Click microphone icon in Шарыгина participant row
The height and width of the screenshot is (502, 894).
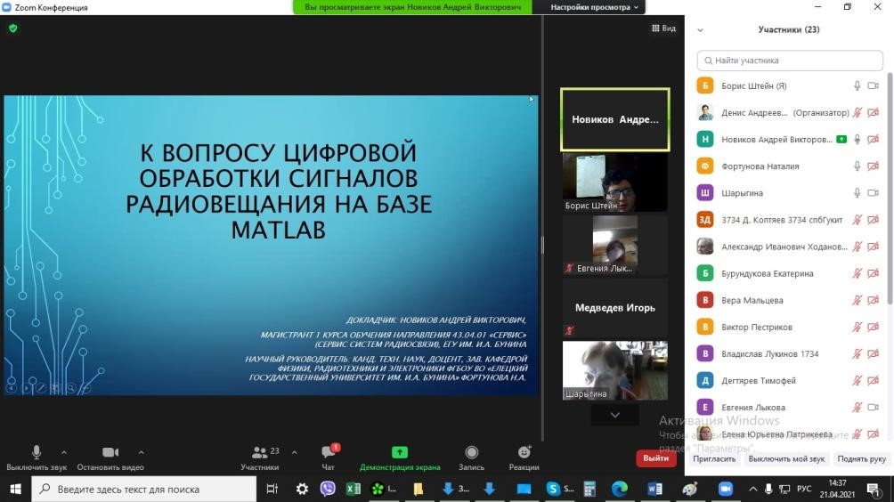[857, 192]
